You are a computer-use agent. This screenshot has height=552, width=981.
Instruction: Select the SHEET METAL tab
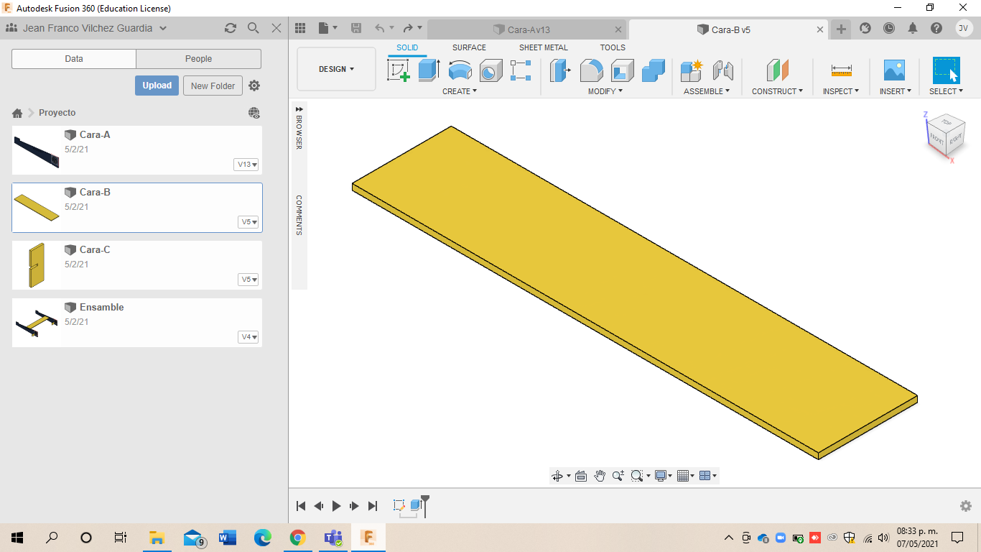click(544, 47)
